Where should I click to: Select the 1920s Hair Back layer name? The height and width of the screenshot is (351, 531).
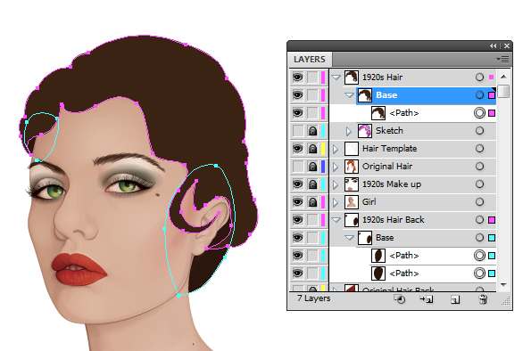click(x=394, y=220)
